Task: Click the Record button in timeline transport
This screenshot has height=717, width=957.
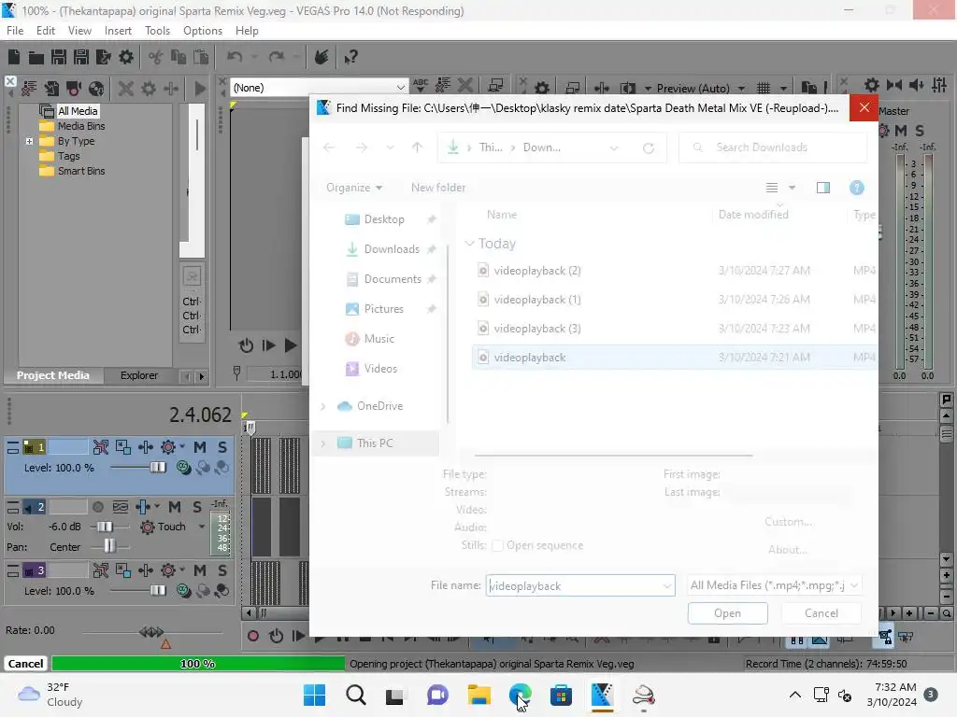Action: 252,637
